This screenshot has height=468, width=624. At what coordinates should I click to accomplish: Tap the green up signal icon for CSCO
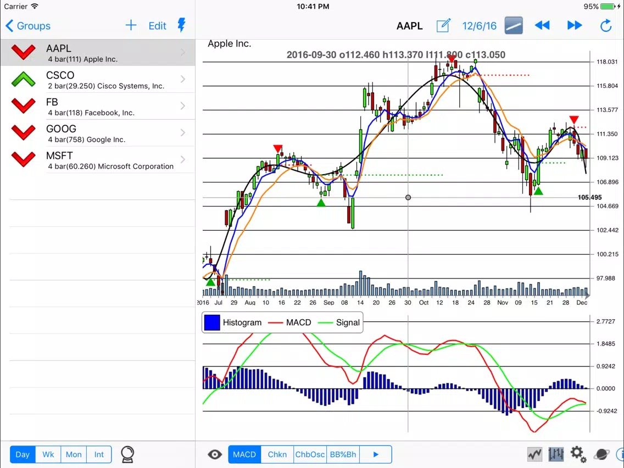tap(24, 79)
